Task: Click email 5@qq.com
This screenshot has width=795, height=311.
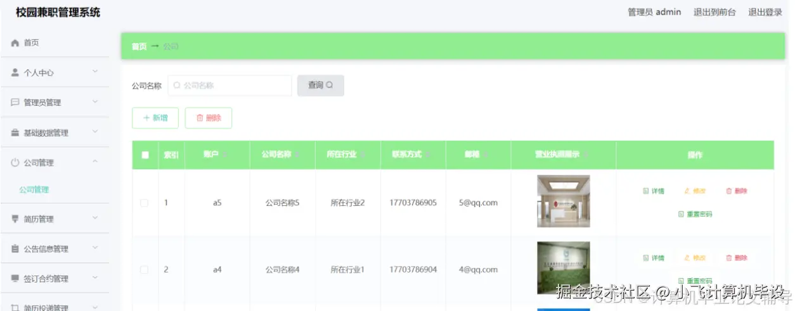Action: point(478,203)
